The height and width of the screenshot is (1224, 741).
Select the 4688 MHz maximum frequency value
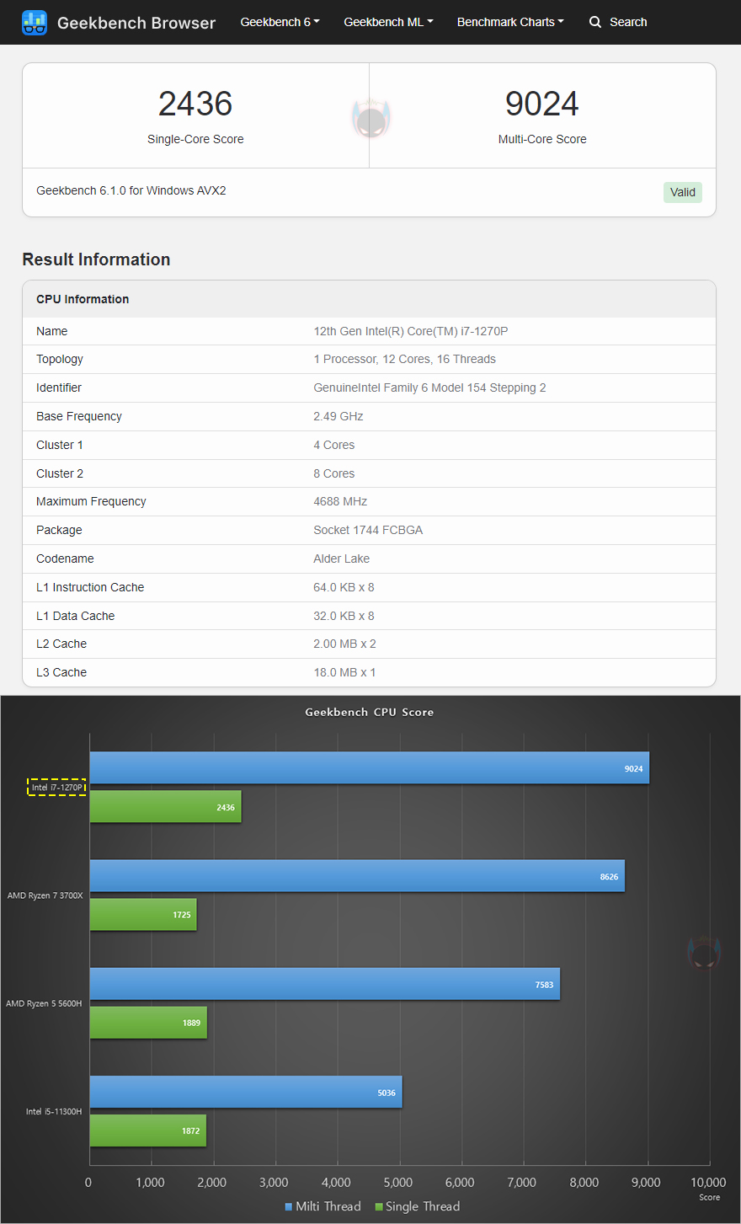[x=340, y=501]
